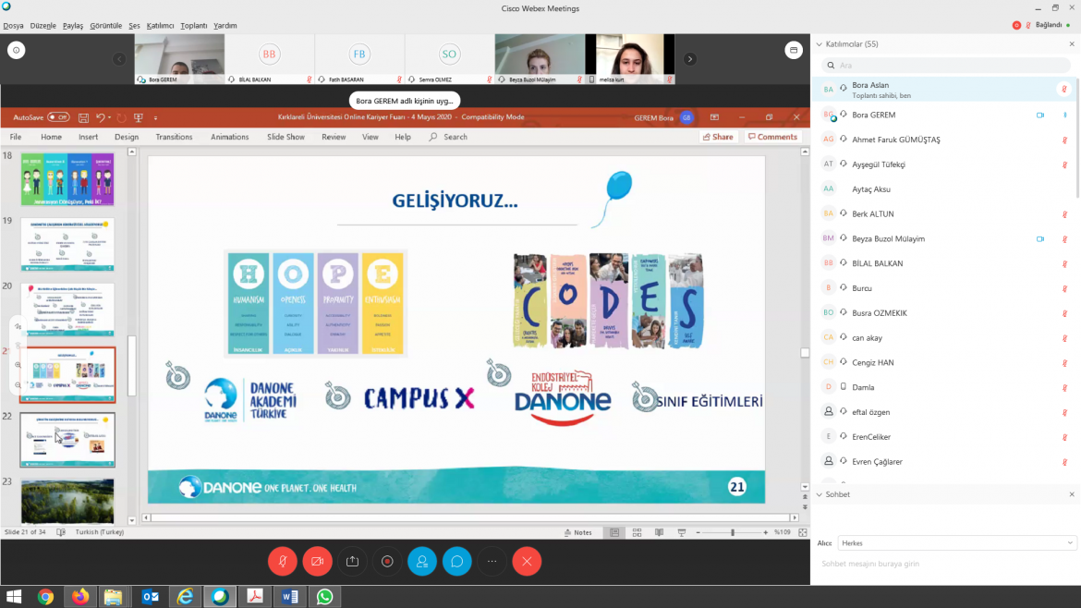The image size is (1081, 608).
Task: Close the Sohbet panel
Action: [1072, 494]
